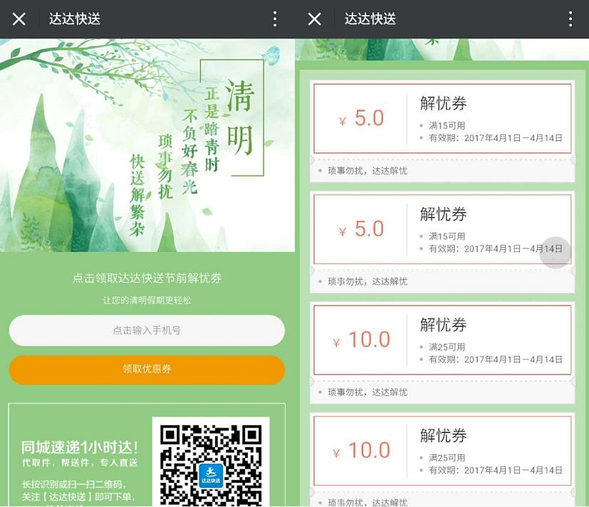
Task: Click the text 代取件, 帮送件, 专人直送
Action: [80, 463]
